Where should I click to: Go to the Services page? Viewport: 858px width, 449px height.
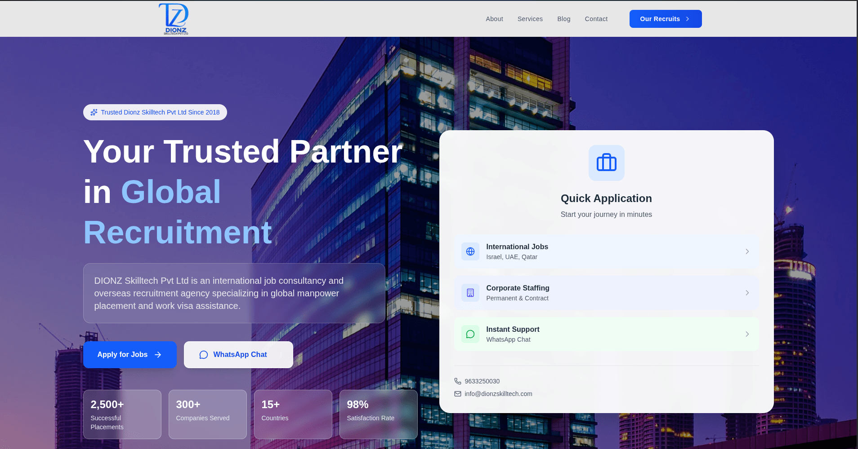pos(530,19)
